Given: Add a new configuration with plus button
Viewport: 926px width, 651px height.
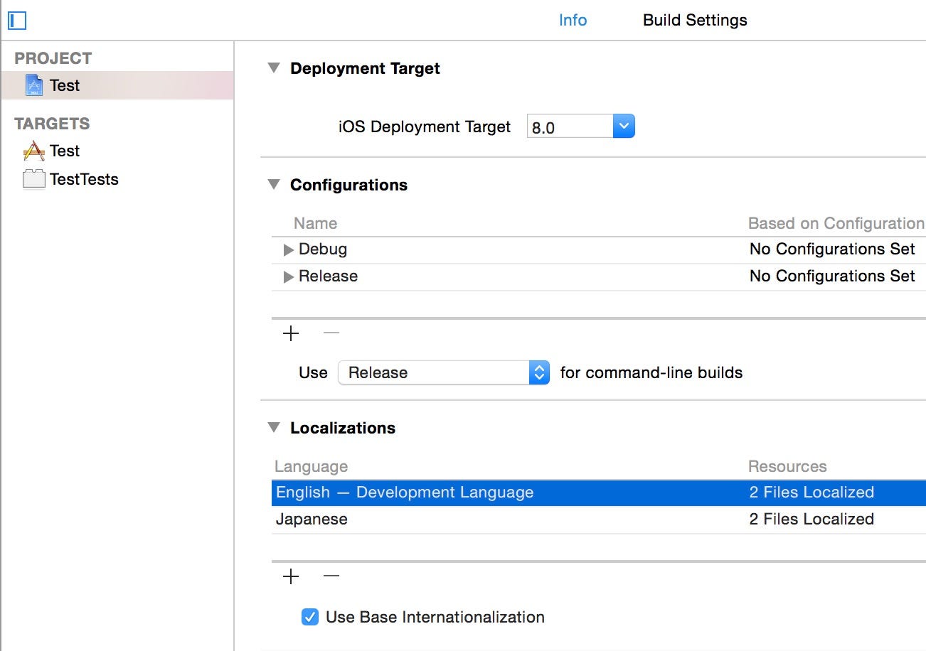Looking at the screenshot, I should point(291,333).
